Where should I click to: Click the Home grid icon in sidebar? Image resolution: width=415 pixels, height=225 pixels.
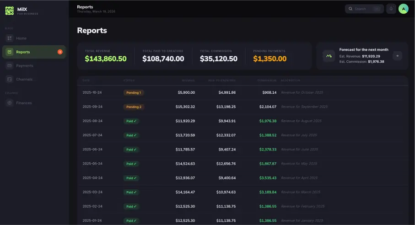click(x=9, y=38)
